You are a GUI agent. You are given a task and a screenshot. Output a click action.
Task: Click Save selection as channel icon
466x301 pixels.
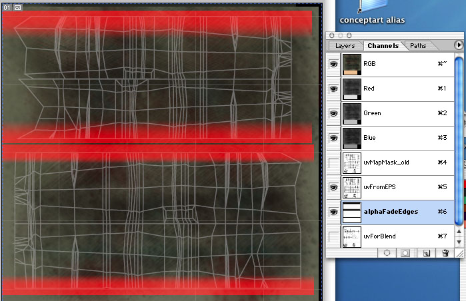pos(404,253)
